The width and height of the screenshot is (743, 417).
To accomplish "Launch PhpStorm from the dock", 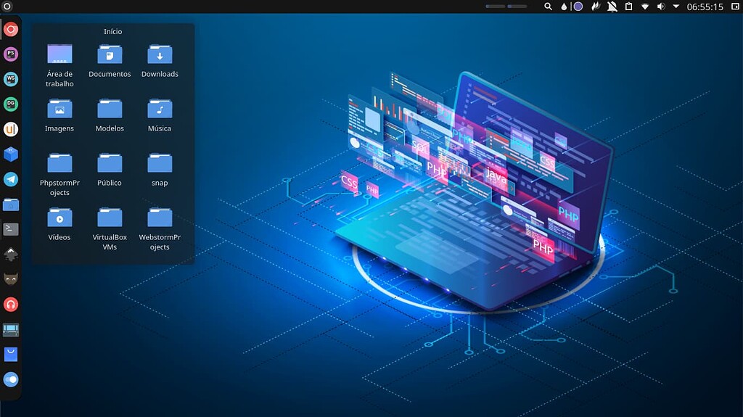I will (11, 54).
